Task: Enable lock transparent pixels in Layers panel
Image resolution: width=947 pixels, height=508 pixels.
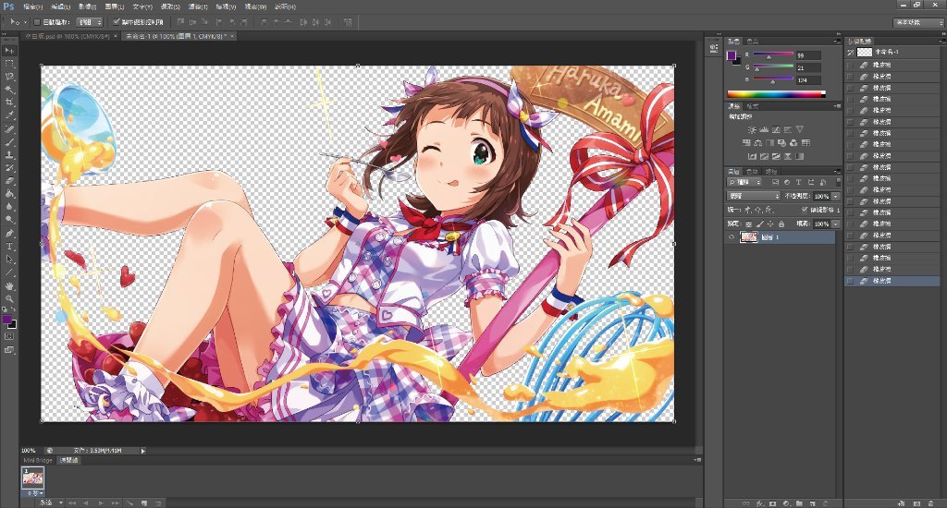Action: [748, 224]
